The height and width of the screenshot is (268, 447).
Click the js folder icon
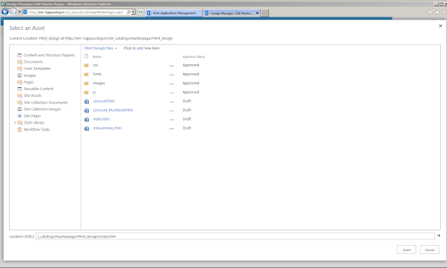click(x=87, y=92)
